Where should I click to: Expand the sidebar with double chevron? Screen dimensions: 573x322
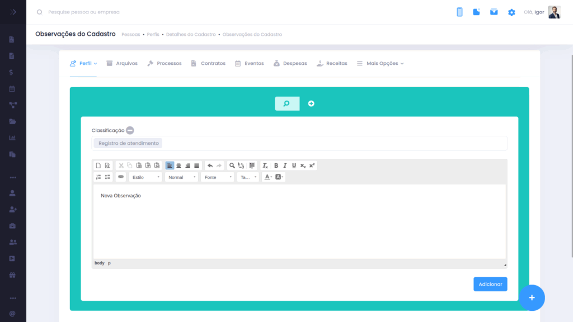click(x=13, y=12)
